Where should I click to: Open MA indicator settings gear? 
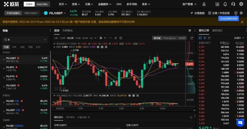pos(102,47)
